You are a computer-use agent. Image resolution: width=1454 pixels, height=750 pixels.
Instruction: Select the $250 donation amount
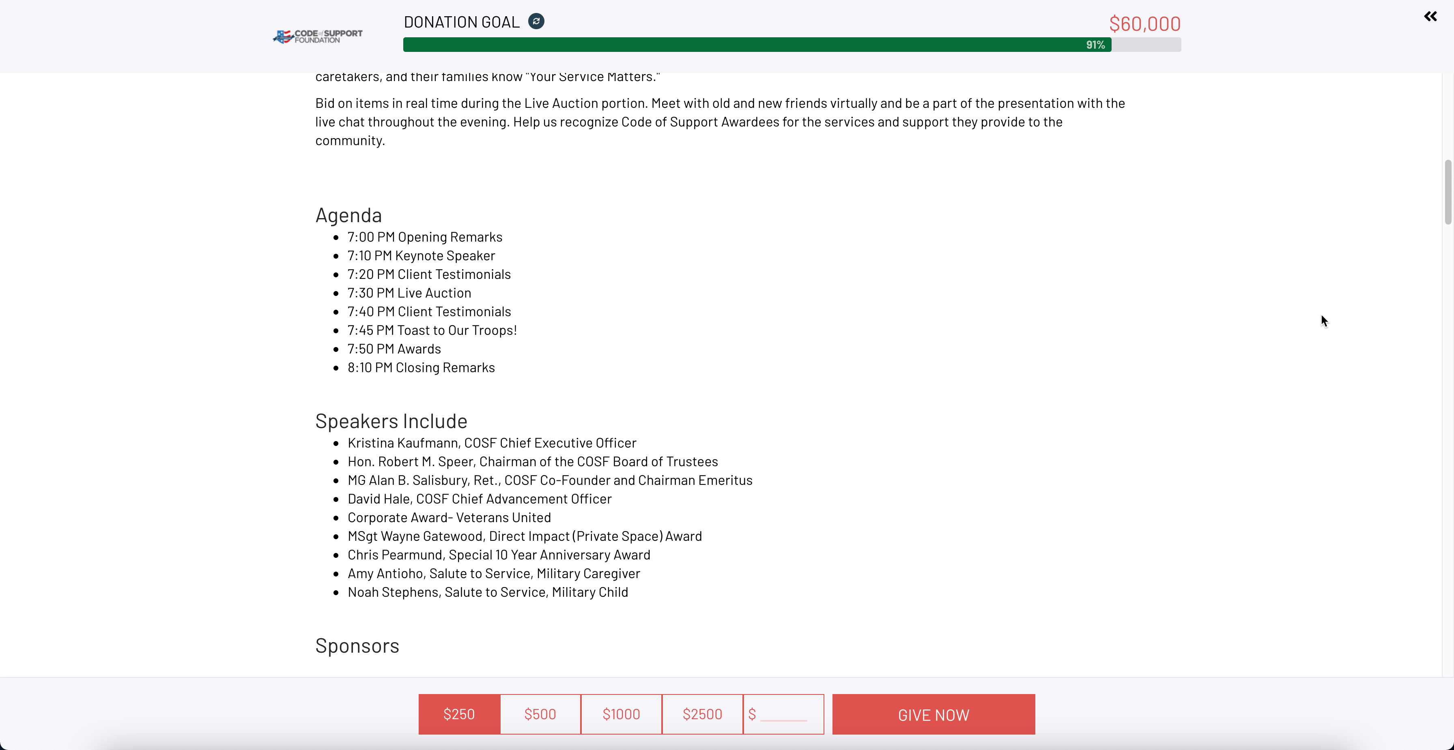pyautogui.click(x=459, y=714)
